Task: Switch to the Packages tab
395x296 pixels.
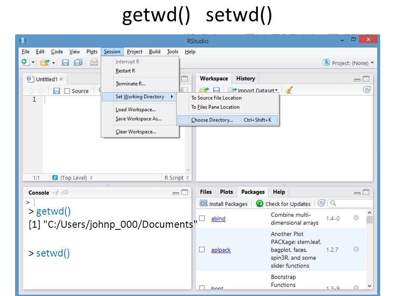Action: pyautogui.click(x=253, y=192)
